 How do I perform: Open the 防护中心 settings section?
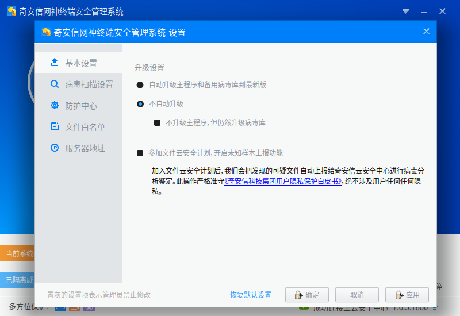pos(80,106)
